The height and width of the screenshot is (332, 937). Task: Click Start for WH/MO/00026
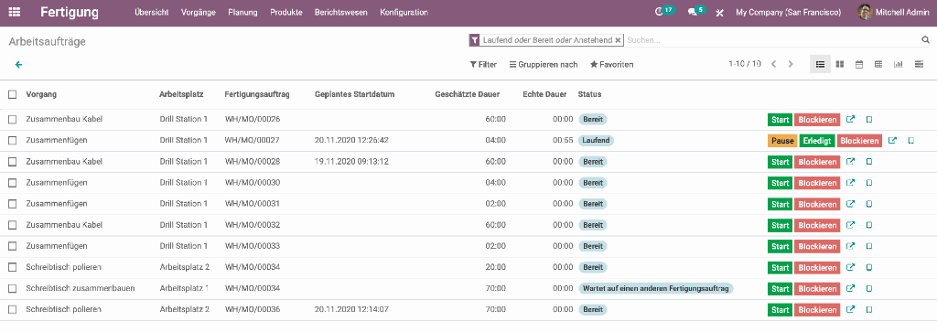coord(780,120)
